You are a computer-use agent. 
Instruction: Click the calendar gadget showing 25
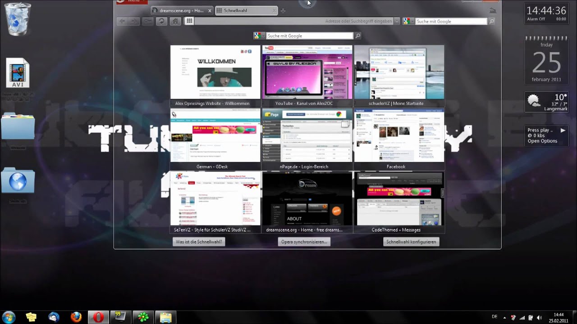(546, 60)
